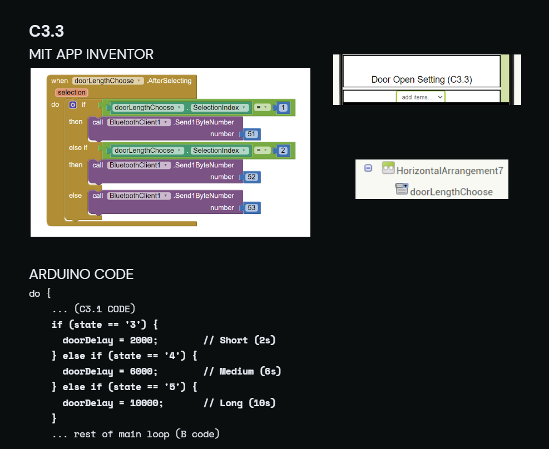Viewport: 549px width, 449px height.
Task: Select the doorLengthChoose tree item
Action: tap(451, 192)
